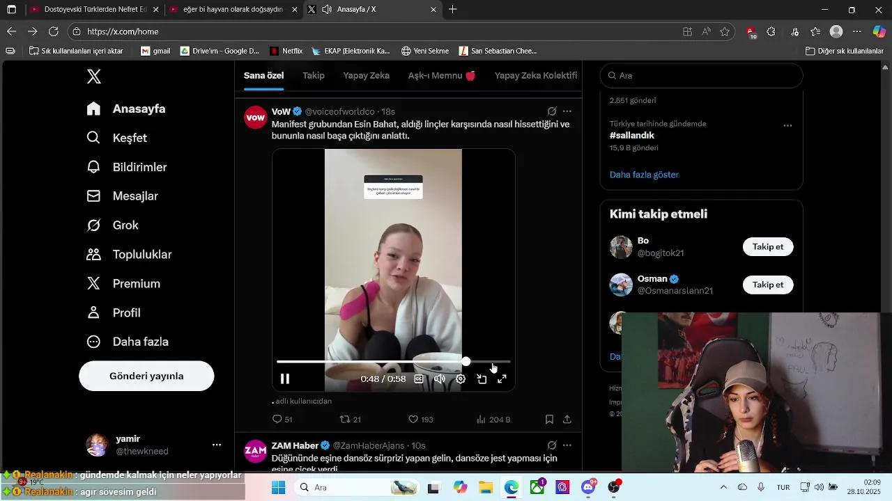Reply to the VoW post with 51 replies
The height and width of the screenshot is (501, 892).
coord(282,419)
